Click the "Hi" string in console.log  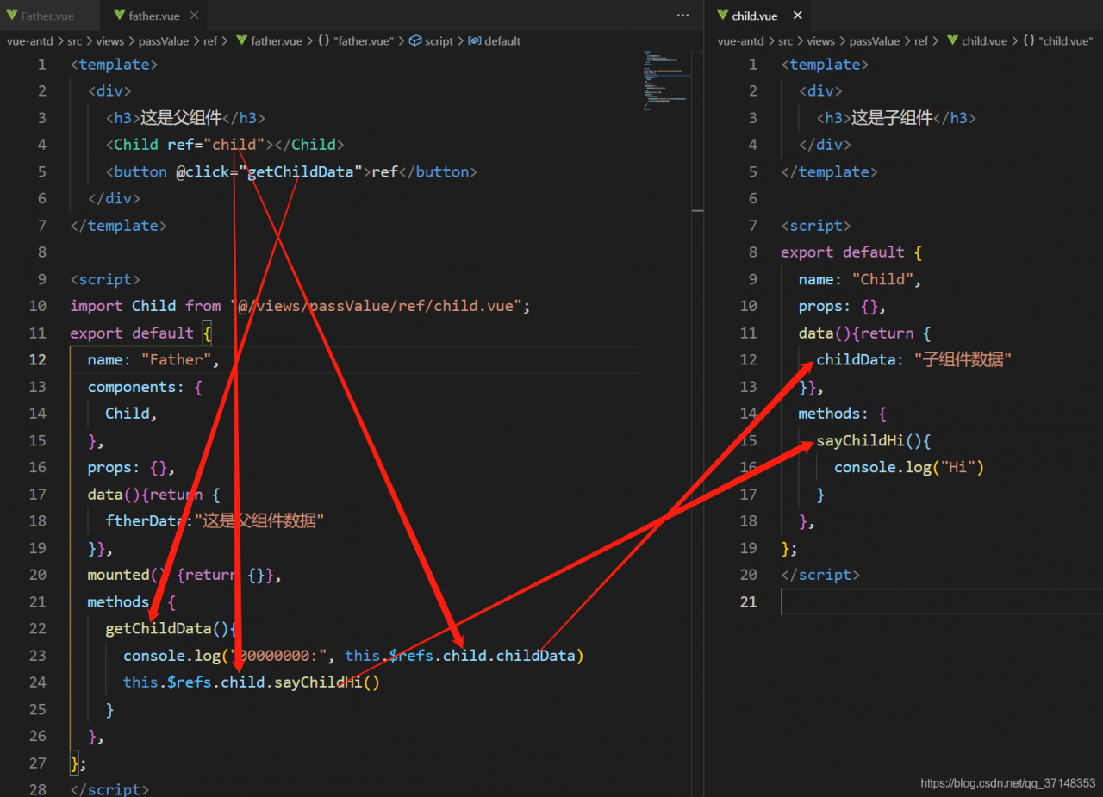coord(957,467)
